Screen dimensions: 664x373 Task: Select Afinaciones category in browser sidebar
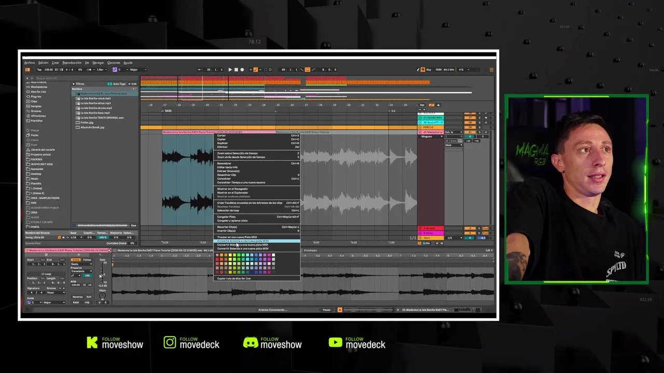pos(38,116)
